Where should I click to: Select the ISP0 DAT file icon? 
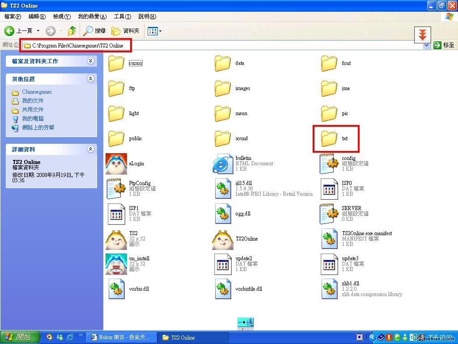329,189
